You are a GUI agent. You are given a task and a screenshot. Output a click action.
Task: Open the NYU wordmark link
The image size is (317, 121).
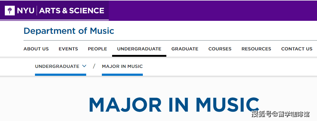26,11
